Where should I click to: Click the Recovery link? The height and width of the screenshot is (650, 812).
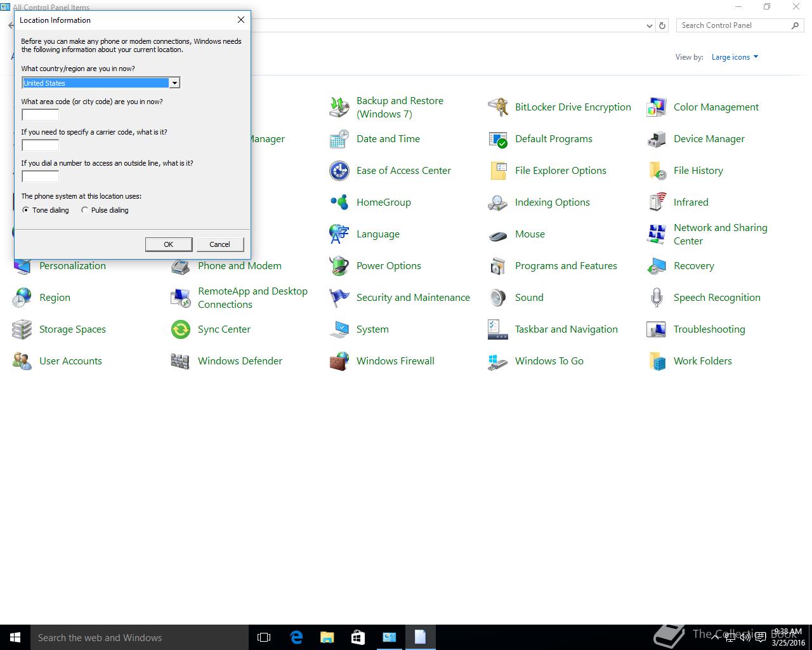coord(694,266)
